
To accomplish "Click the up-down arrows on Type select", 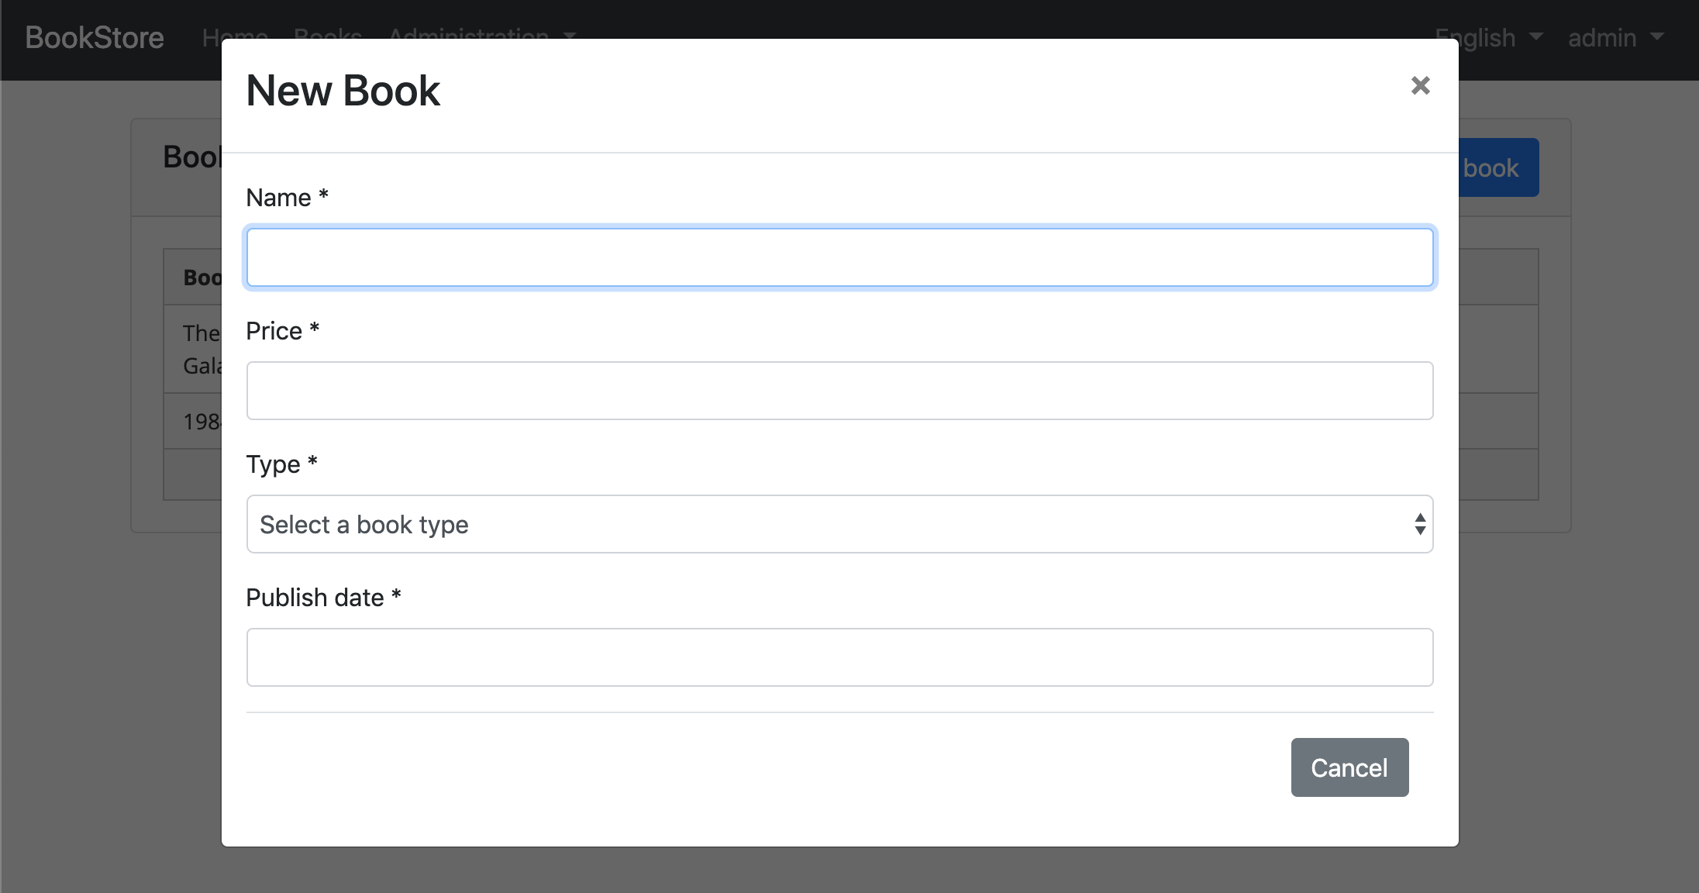I will click(x=1419, y=524).
